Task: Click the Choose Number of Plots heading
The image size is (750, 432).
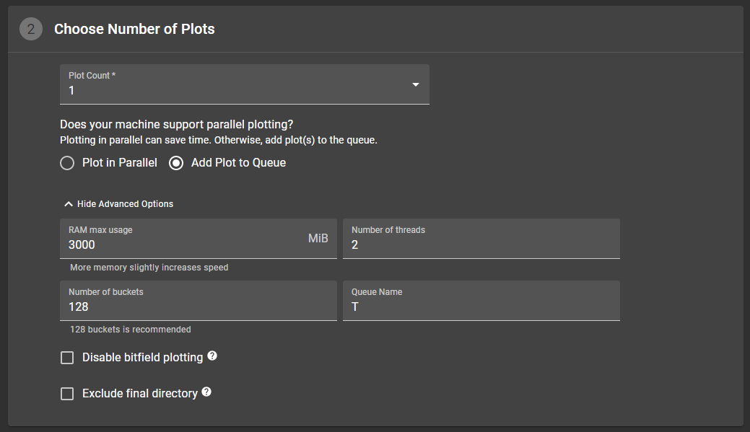Action: [134, 29]
